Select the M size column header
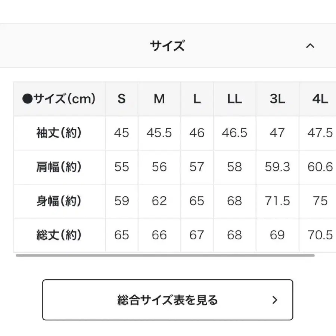This screenshot has width=336, height=336. [x=159, y=99]
